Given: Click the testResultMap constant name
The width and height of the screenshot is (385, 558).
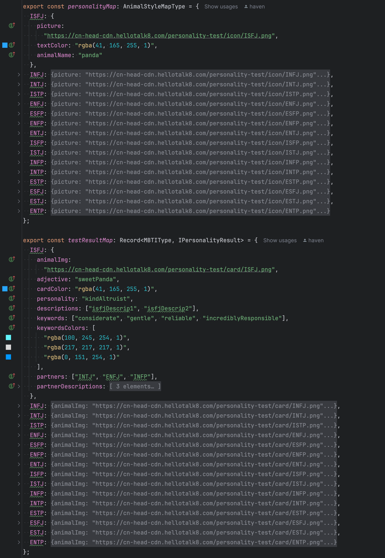Looking at the screenshot, I should pyautogui.click(x=90, y=240).
